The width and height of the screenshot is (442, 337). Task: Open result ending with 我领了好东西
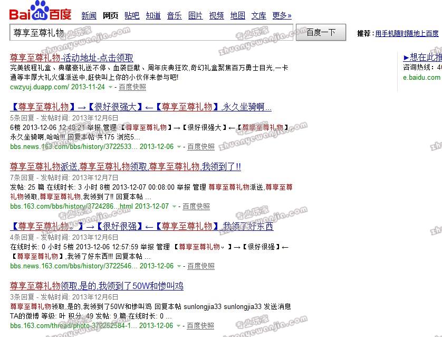click(x=141, y=226)
